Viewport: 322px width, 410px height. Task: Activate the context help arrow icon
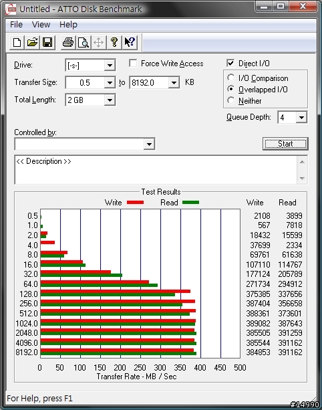pos(130,42)
